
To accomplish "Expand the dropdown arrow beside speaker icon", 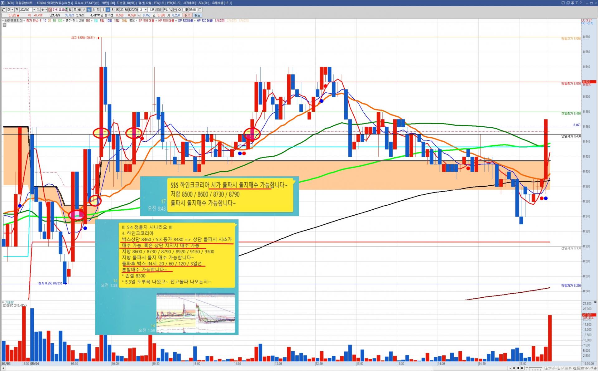I will point(46,10).
